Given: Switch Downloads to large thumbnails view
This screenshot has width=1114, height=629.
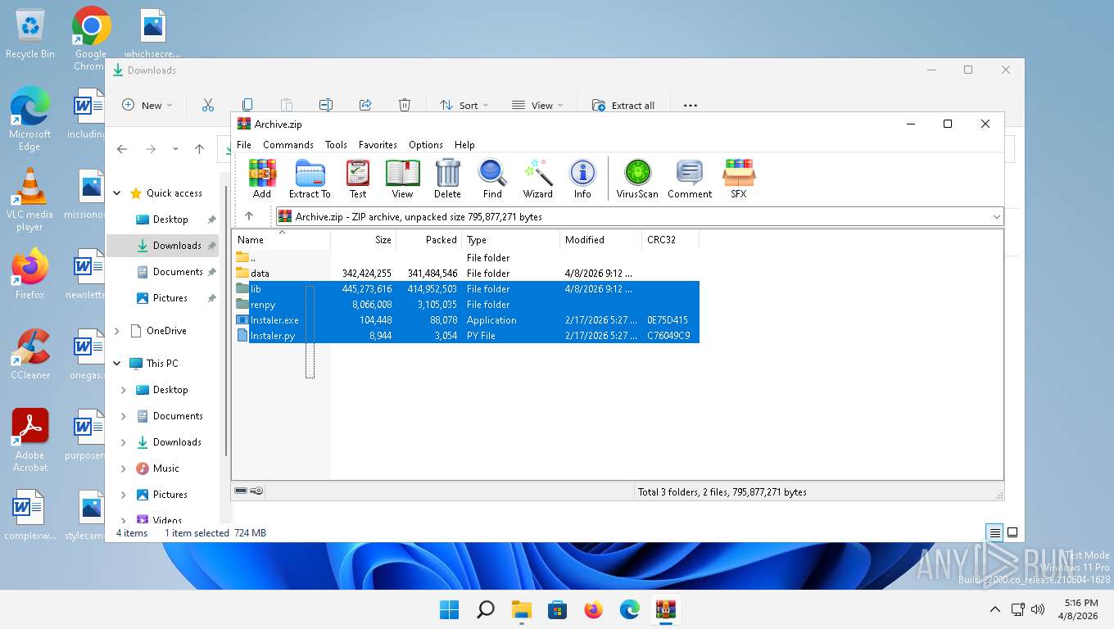Looking at the screenshot, I should pos(1012,532).
